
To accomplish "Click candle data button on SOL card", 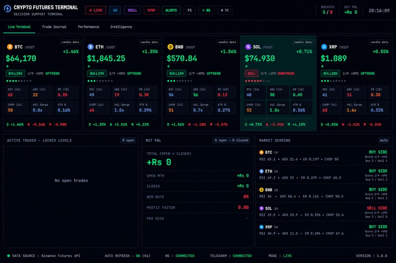I will [303, 42].
